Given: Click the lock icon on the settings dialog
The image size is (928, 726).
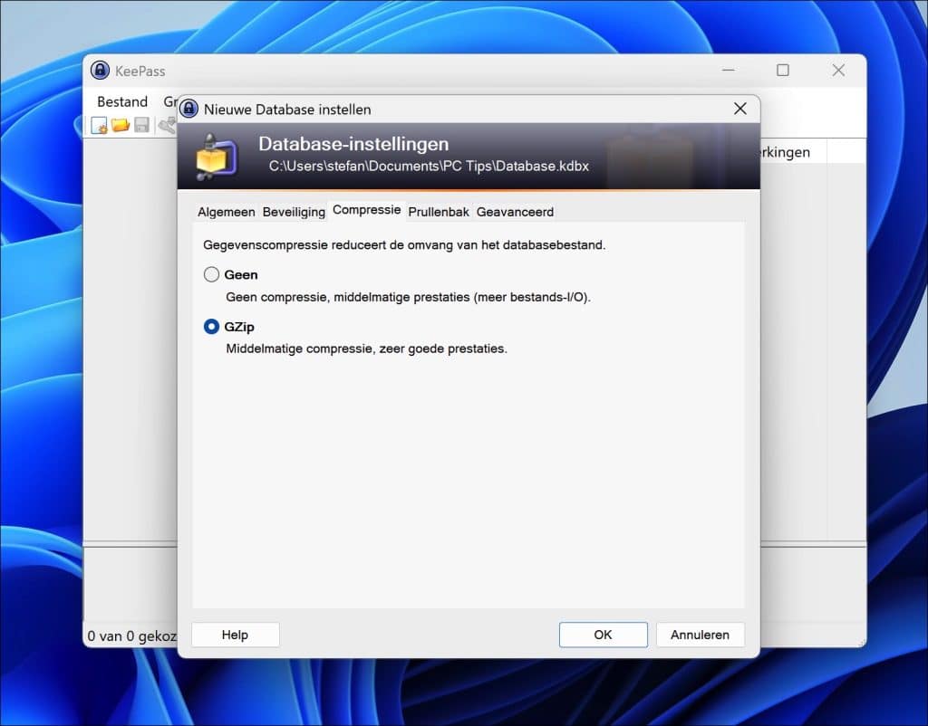Looking at the screenshot, I should point(188,109).
